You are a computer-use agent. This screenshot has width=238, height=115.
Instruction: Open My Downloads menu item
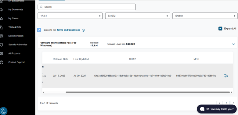pyautogui.click(x=16, y=9)
